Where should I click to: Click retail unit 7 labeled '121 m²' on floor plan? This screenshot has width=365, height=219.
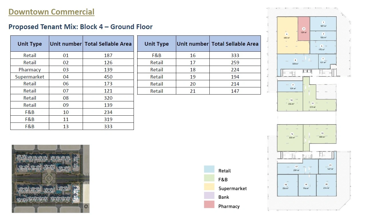[x=327, y=61]
